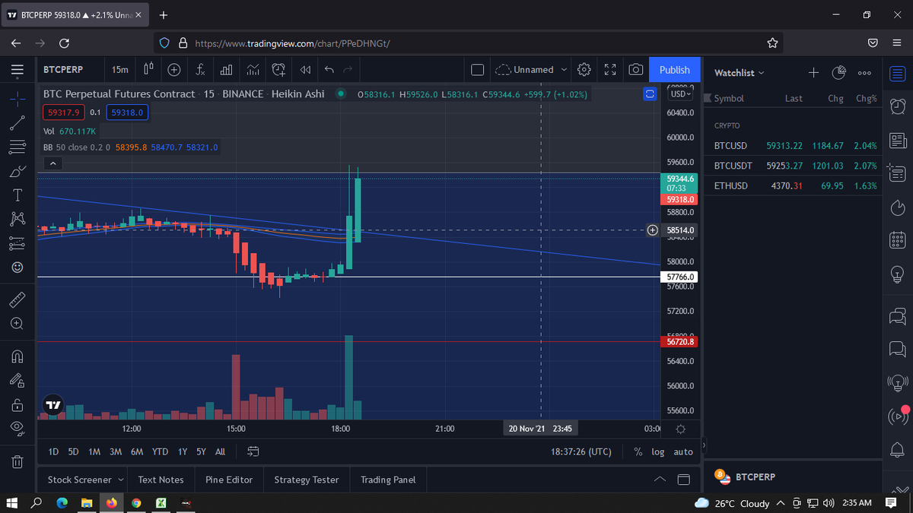
Task: Select the 5D date range
Action: pos(73,451)
